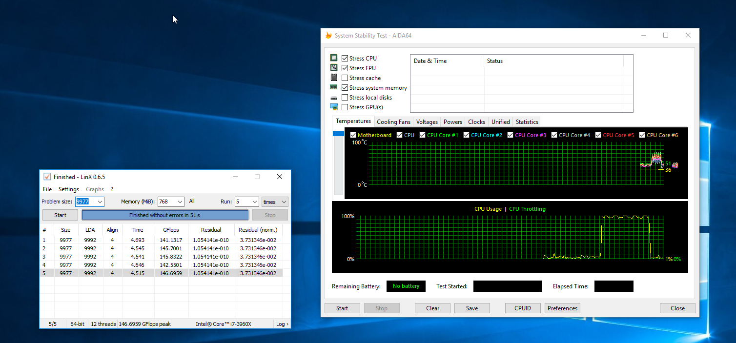Toggle CPU Core #5 graph checkbox
736x343 pixels.
click(x=598, y=135)
